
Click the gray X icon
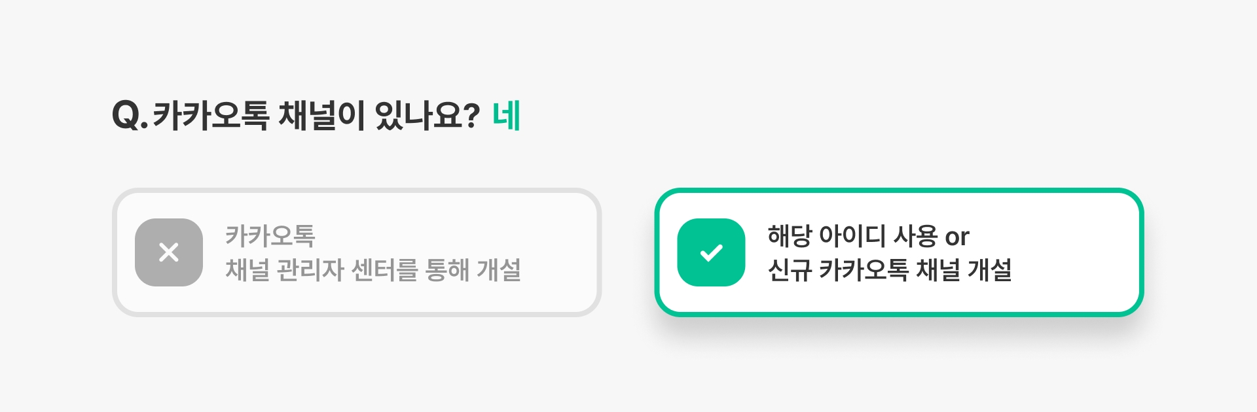[x=169, y=252]
